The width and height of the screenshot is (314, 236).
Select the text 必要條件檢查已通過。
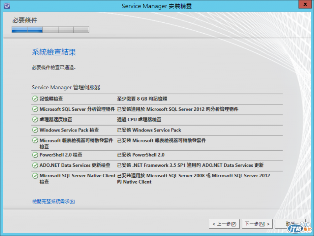[54, 68]
